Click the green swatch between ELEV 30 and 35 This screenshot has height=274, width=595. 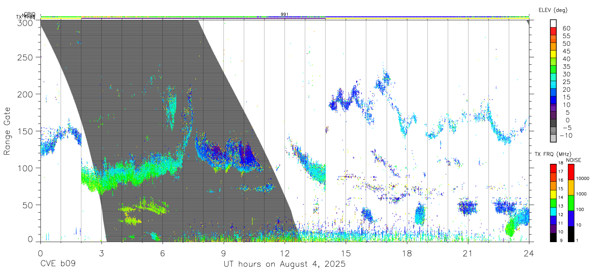tap(554, 70)
